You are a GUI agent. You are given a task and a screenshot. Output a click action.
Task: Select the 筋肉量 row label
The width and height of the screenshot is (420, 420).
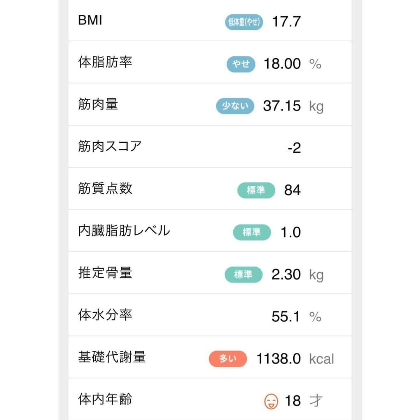(x=98, y=104)
